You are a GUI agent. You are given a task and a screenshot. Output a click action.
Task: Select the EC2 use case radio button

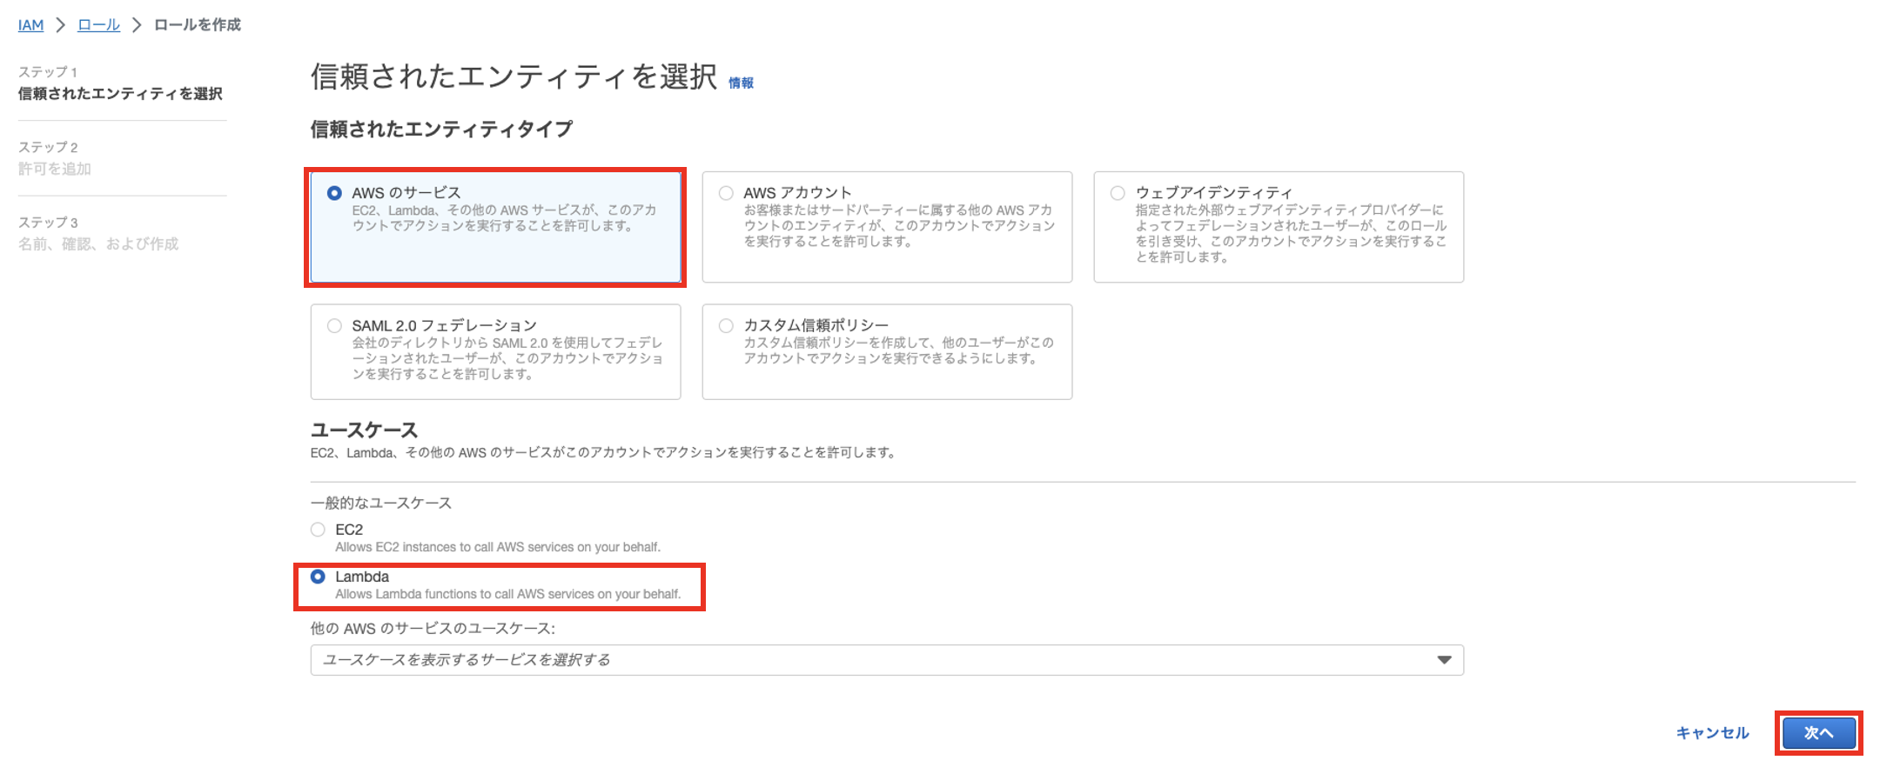click(x=318, y=530)
